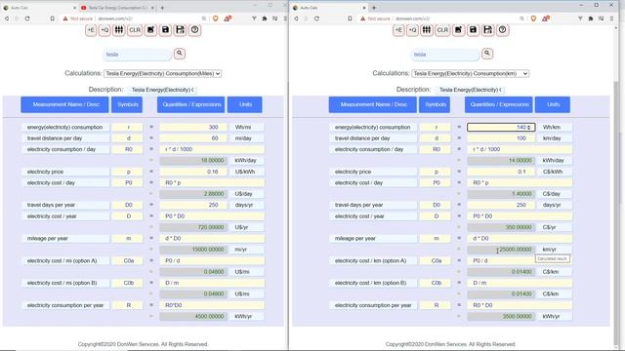Click Quantities / Expressions header in right window
The image size is (625, 351).
(x=499, y=104)
